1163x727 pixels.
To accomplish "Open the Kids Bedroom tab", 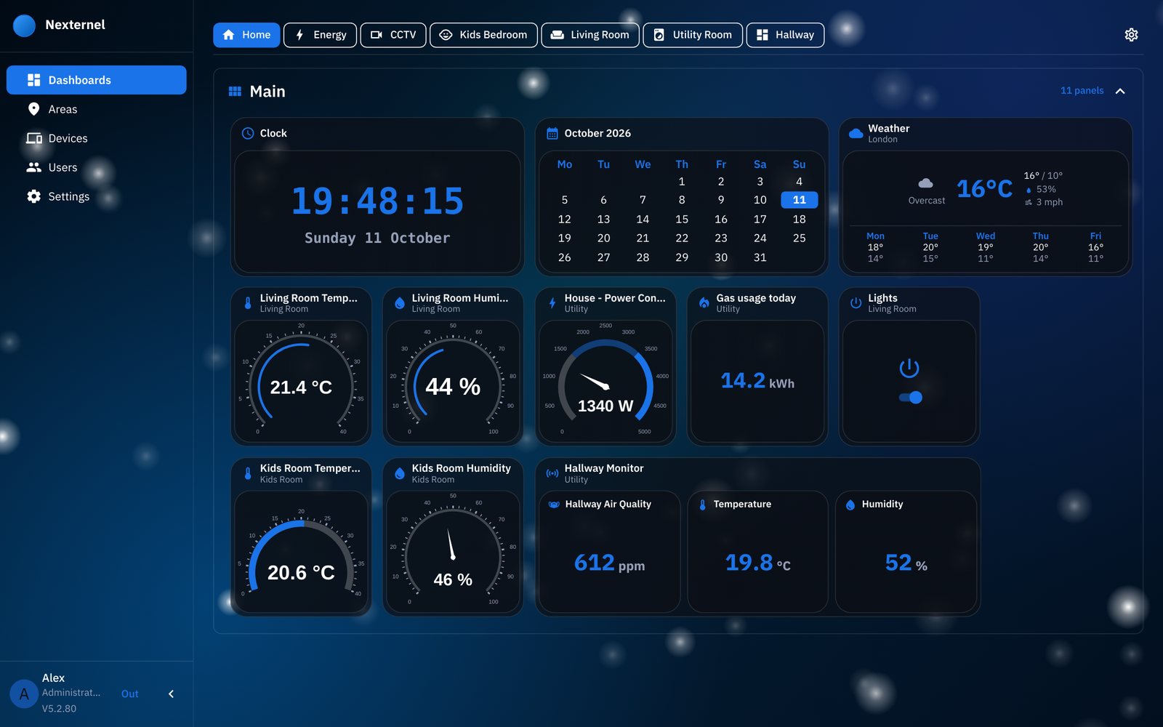I will (483, 35).
